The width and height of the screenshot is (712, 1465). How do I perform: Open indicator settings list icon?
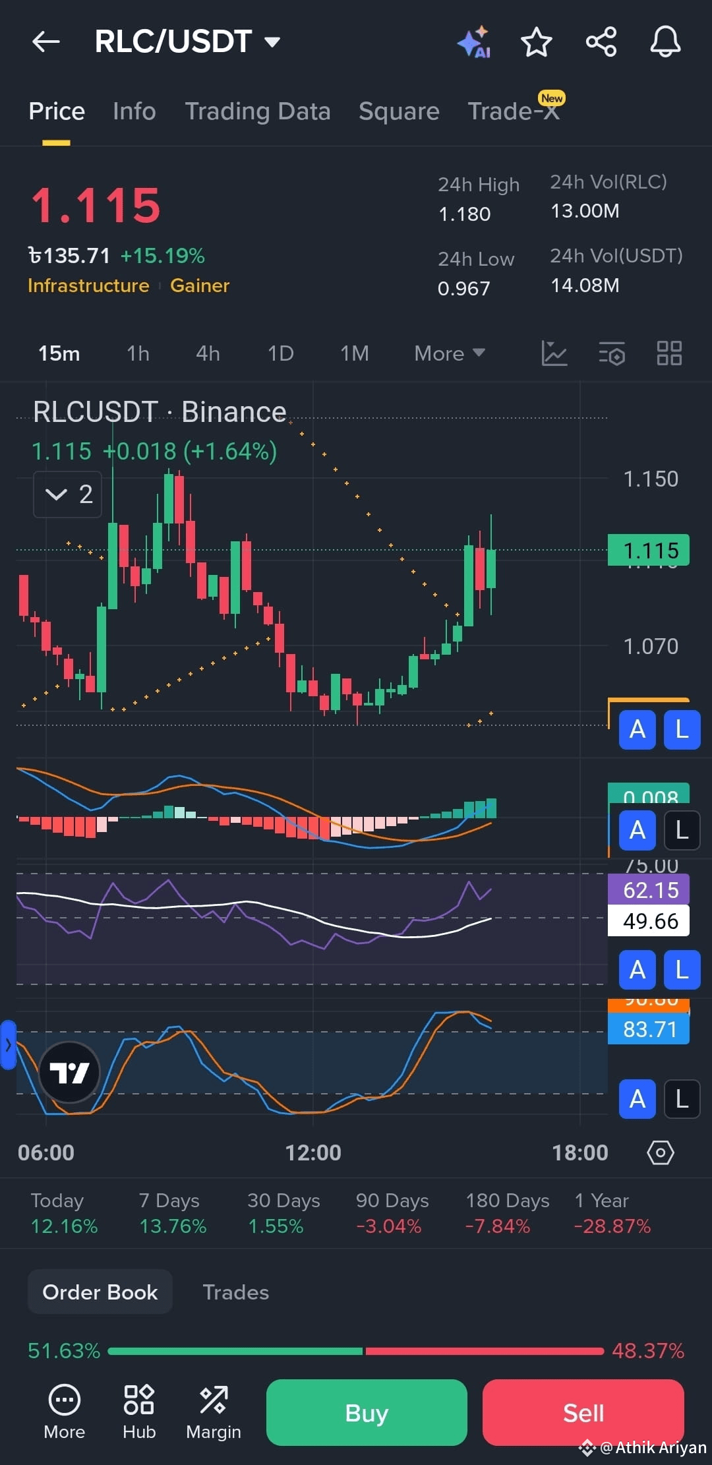point(612,353)
